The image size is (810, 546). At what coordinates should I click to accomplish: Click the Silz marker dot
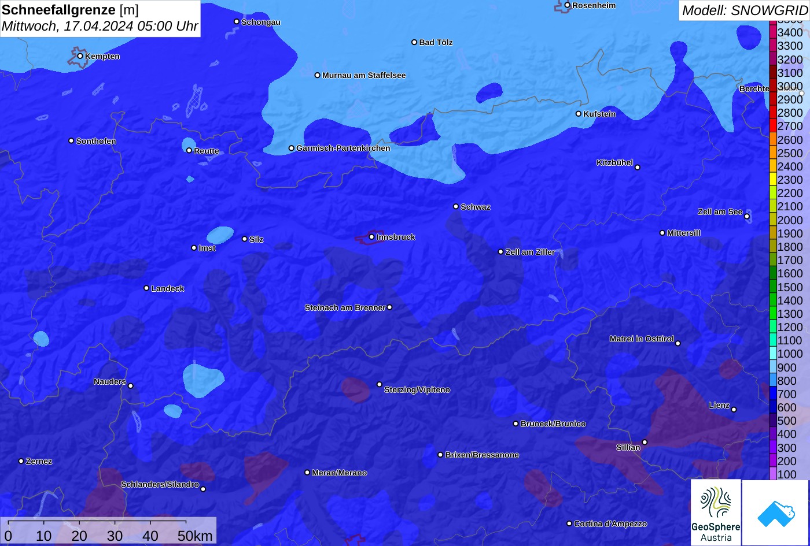tap(245, 239)
